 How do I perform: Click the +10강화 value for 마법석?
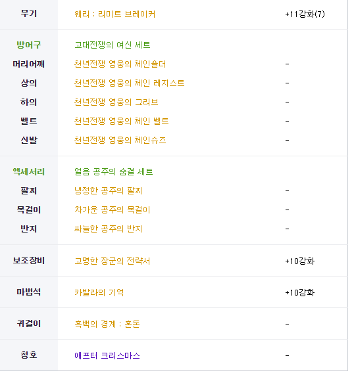[x=300, y=293]
